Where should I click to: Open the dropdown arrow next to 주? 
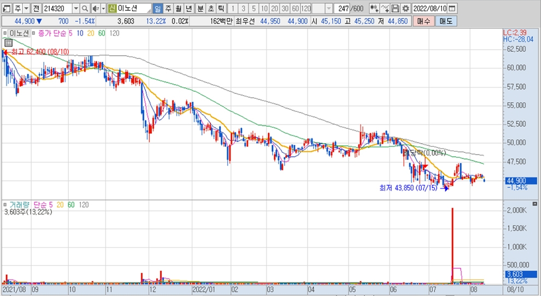[x=26, y=9]
